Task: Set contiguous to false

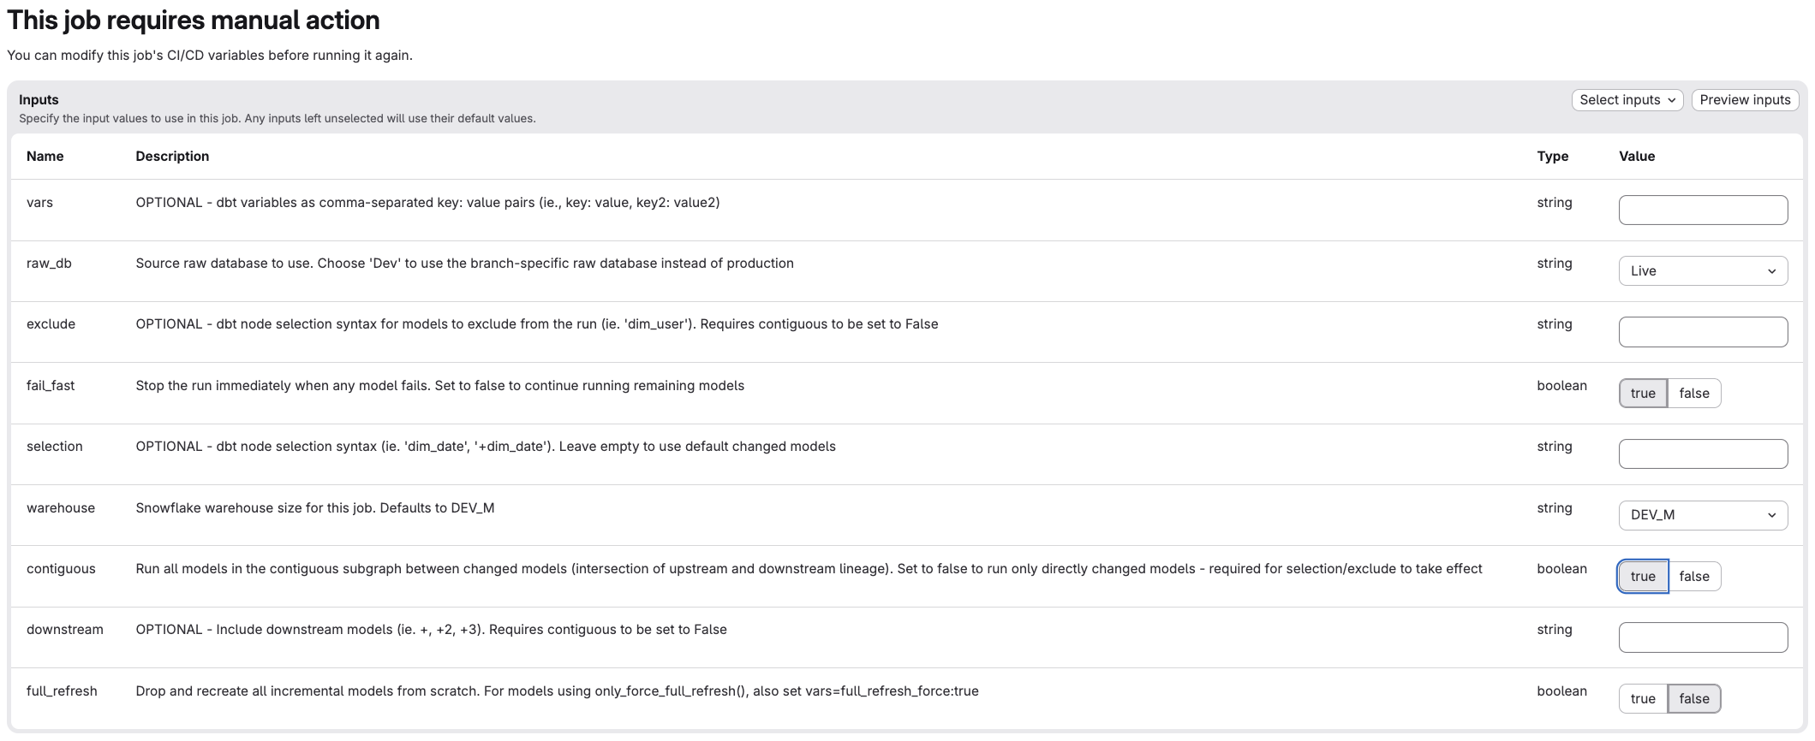Action: [x=1694, y=576]
